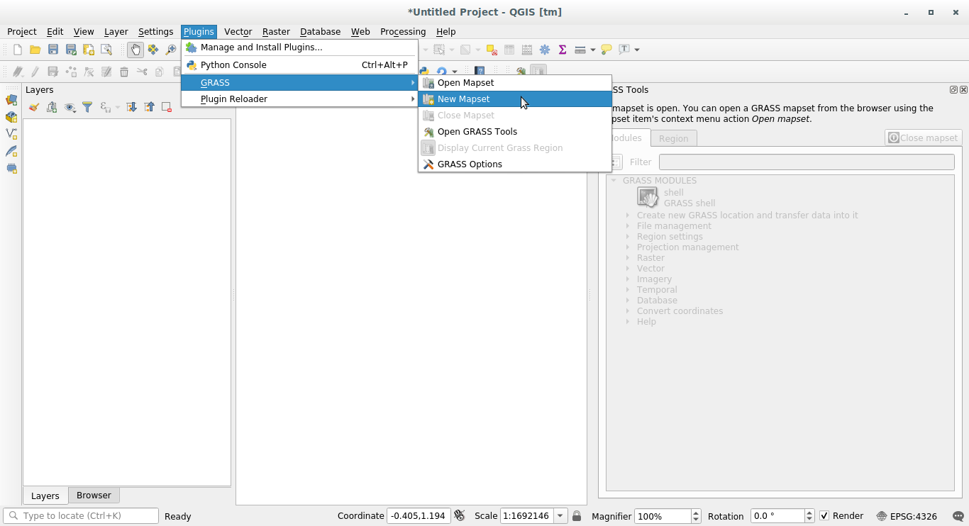Viewport: 969px width, 526px height.
Task: Click the filter legend funnel icon
Action: click(x=87, y=107)
